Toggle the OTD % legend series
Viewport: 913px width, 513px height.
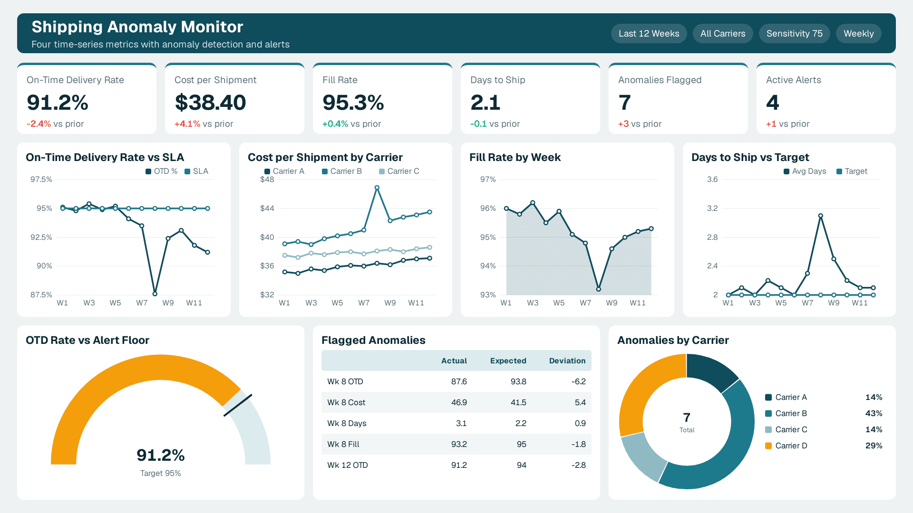pyautogui.click(x=162, y=171)
